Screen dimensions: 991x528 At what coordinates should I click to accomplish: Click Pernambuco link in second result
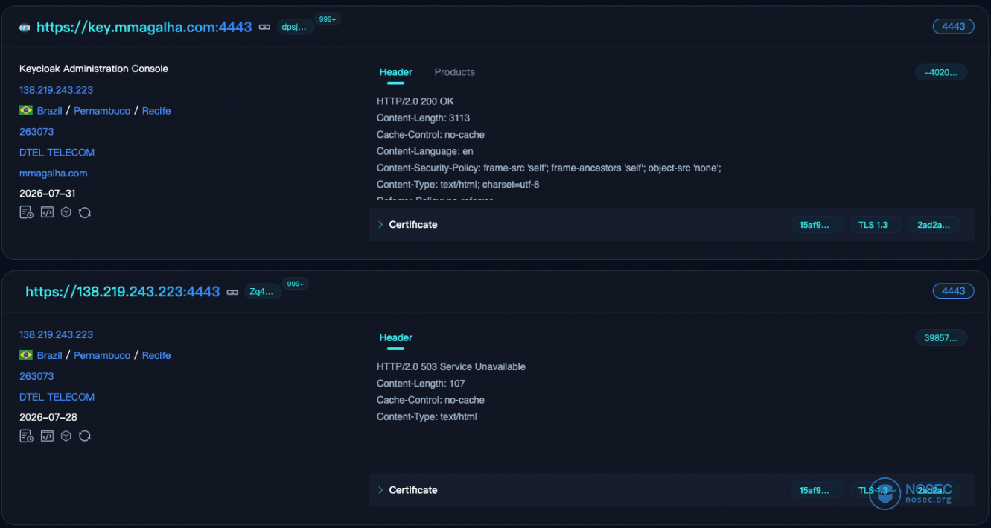tap(102, 355)
